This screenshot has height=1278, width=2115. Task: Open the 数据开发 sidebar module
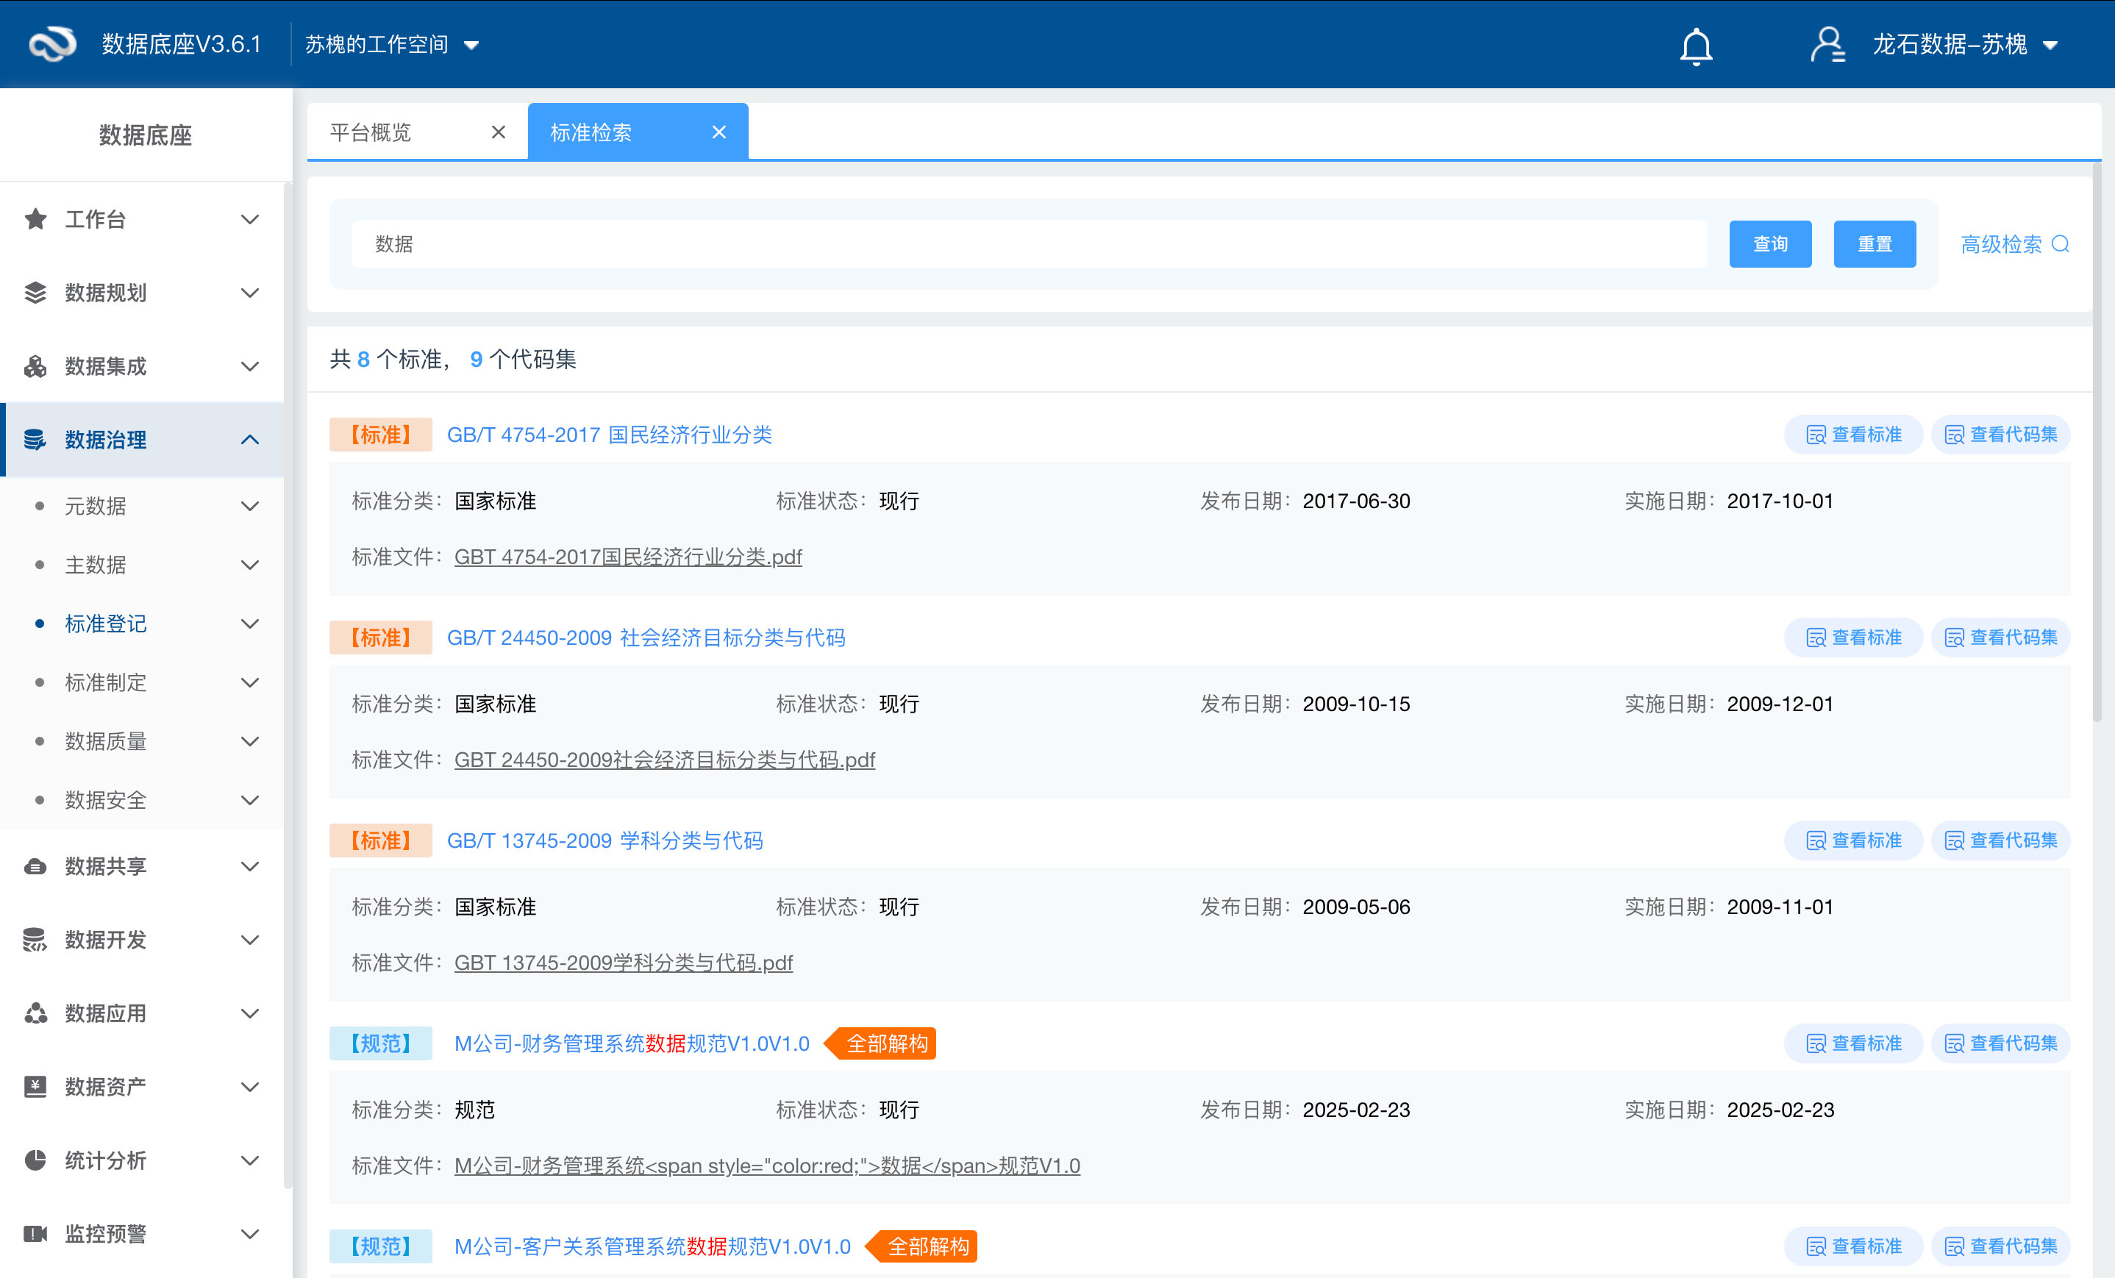click(x=106, y=939)
